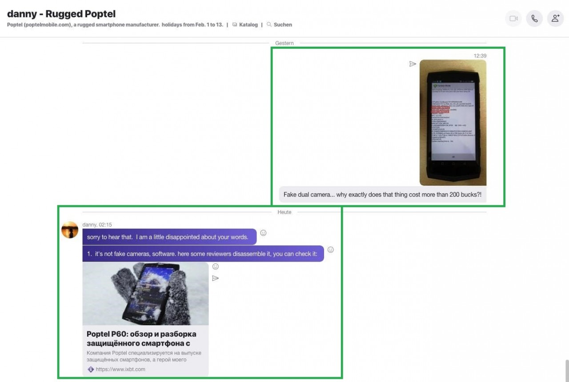Open Suchen to search the conversation

[x=279, y=25]
